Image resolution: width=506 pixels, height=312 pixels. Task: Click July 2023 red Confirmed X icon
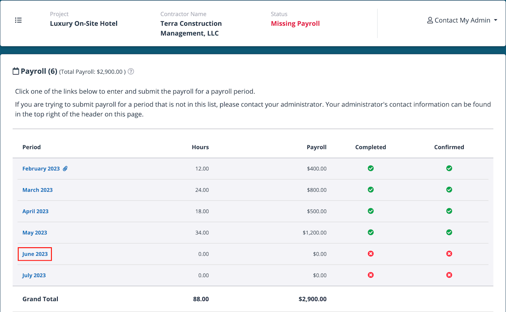point(449,275)
